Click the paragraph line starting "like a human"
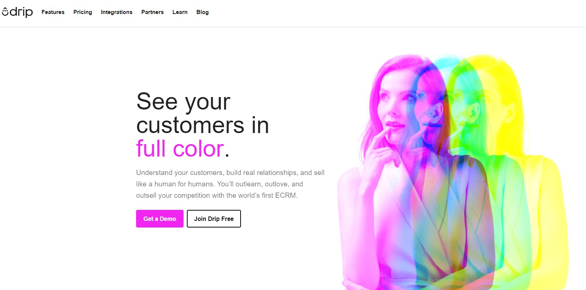Screen dimensions: 586x290 click(x=220, y=184)
